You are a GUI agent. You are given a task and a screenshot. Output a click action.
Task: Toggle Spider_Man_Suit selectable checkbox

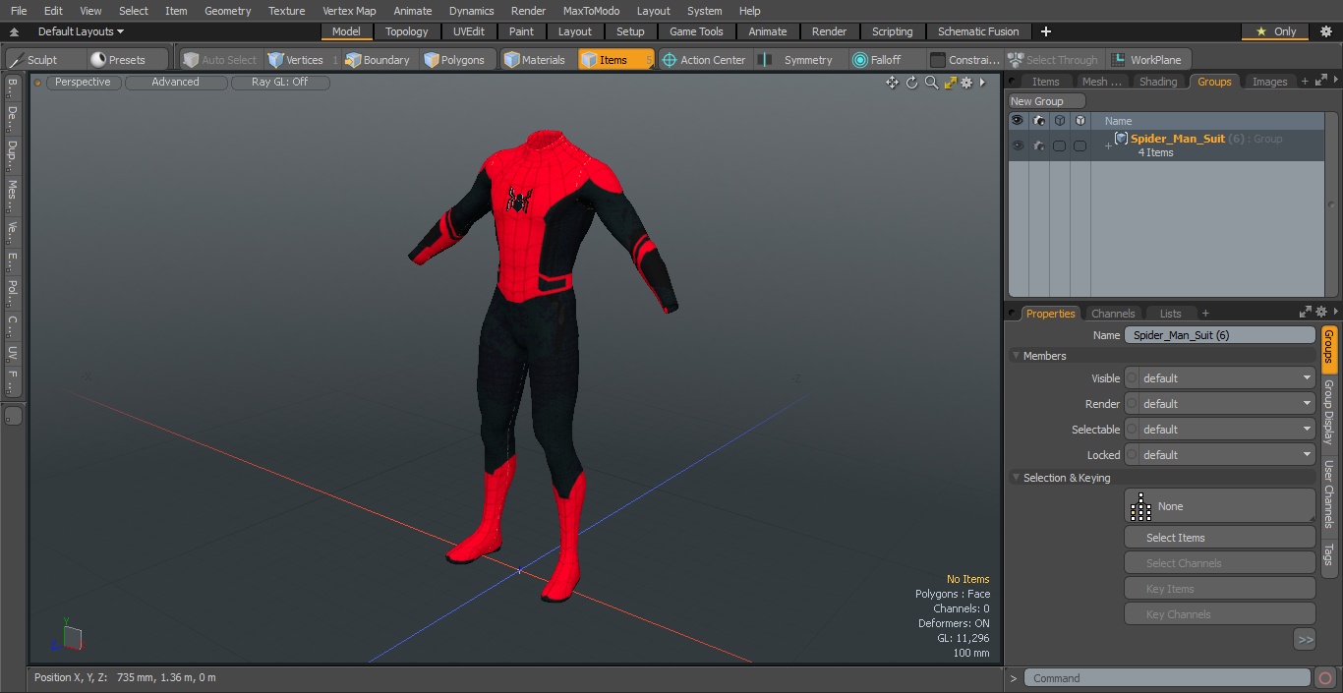click(1059, 145)
